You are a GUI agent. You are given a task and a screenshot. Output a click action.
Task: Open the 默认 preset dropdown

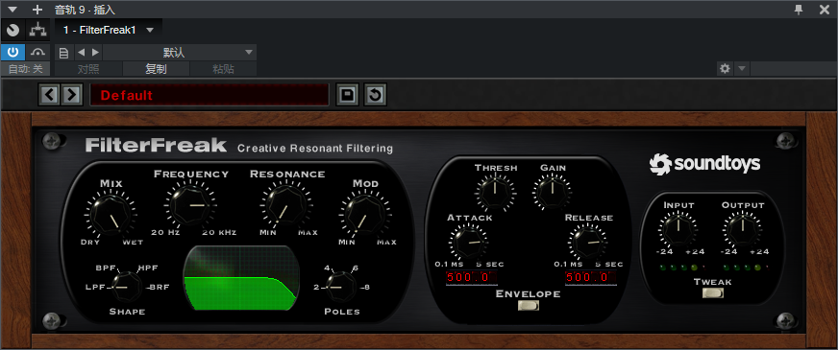point(180,53)
